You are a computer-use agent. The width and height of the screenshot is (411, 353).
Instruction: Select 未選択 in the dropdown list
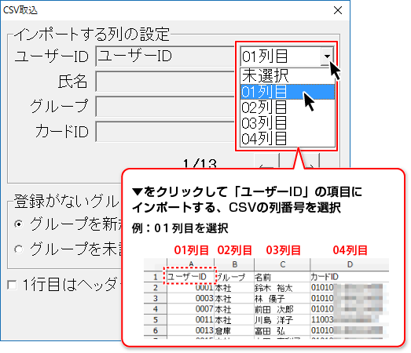coord(288,76)
